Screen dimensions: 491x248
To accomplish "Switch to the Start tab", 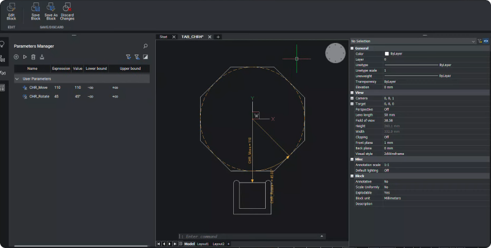I will [x=163, y=37].
